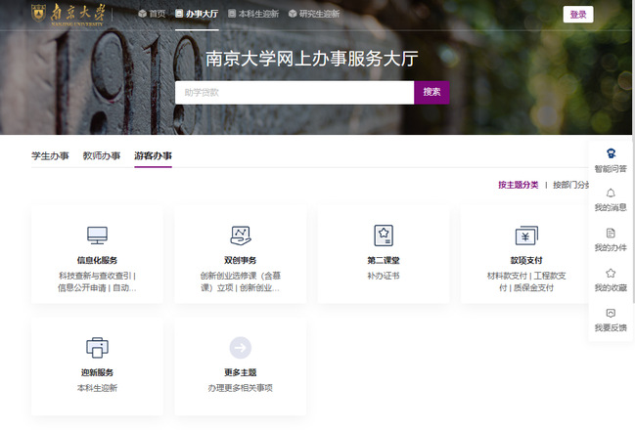Select the 游客办事 tab
Viewport: 635px width, 430px height.
154,156
